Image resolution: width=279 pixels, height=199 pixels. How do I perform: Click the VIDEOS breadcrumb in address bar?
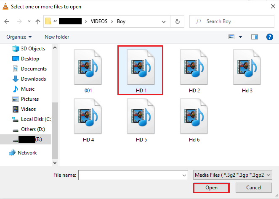click(99, 21)
